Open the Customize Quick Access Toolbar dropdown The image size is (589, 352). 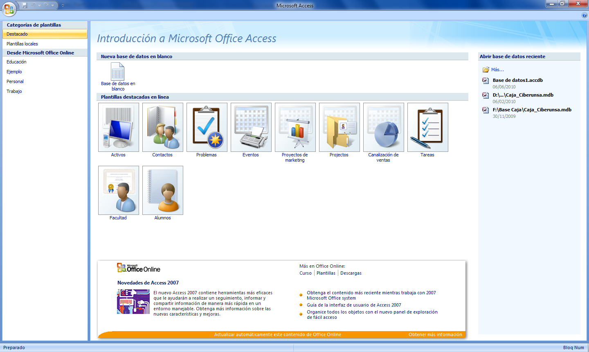[x=63, y=5]
